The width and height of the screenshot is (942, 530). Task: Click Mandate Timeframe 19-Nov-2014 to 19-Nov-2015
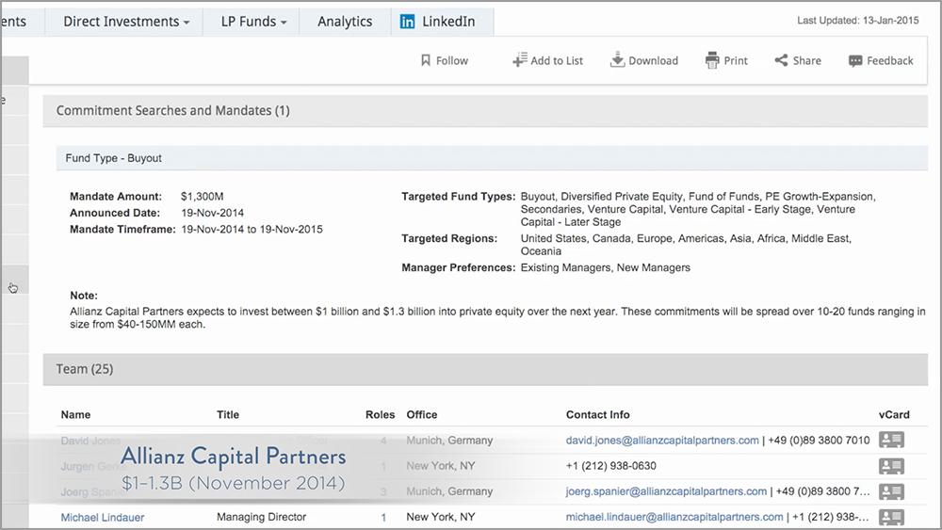(x=252, y=230)
